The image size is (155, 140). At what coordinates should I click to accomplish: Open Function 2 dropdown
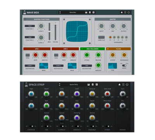[30, 37]
